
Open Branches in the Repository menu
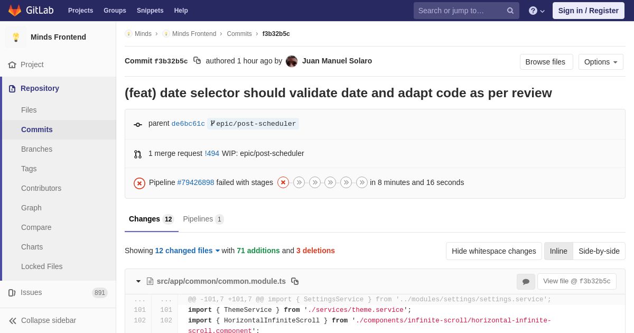(x=36, y=149)
